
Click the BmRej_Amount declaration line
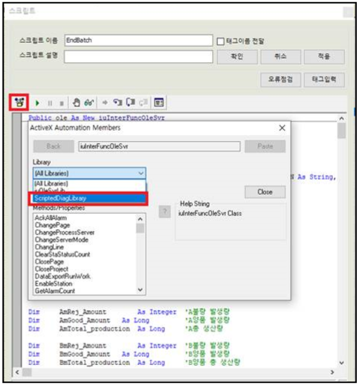tap(129, 346)
